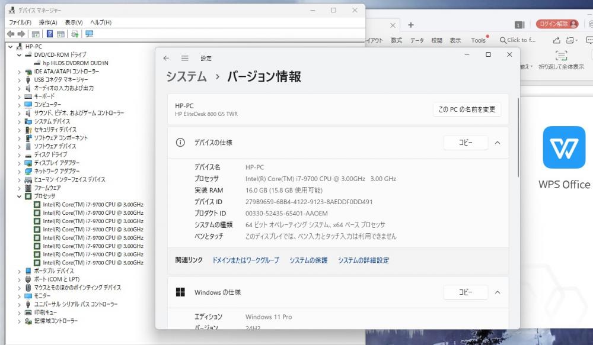This screenshot has width=593, height=345.
Task: Click the WPS Office logo
Action: coord(564,147)
